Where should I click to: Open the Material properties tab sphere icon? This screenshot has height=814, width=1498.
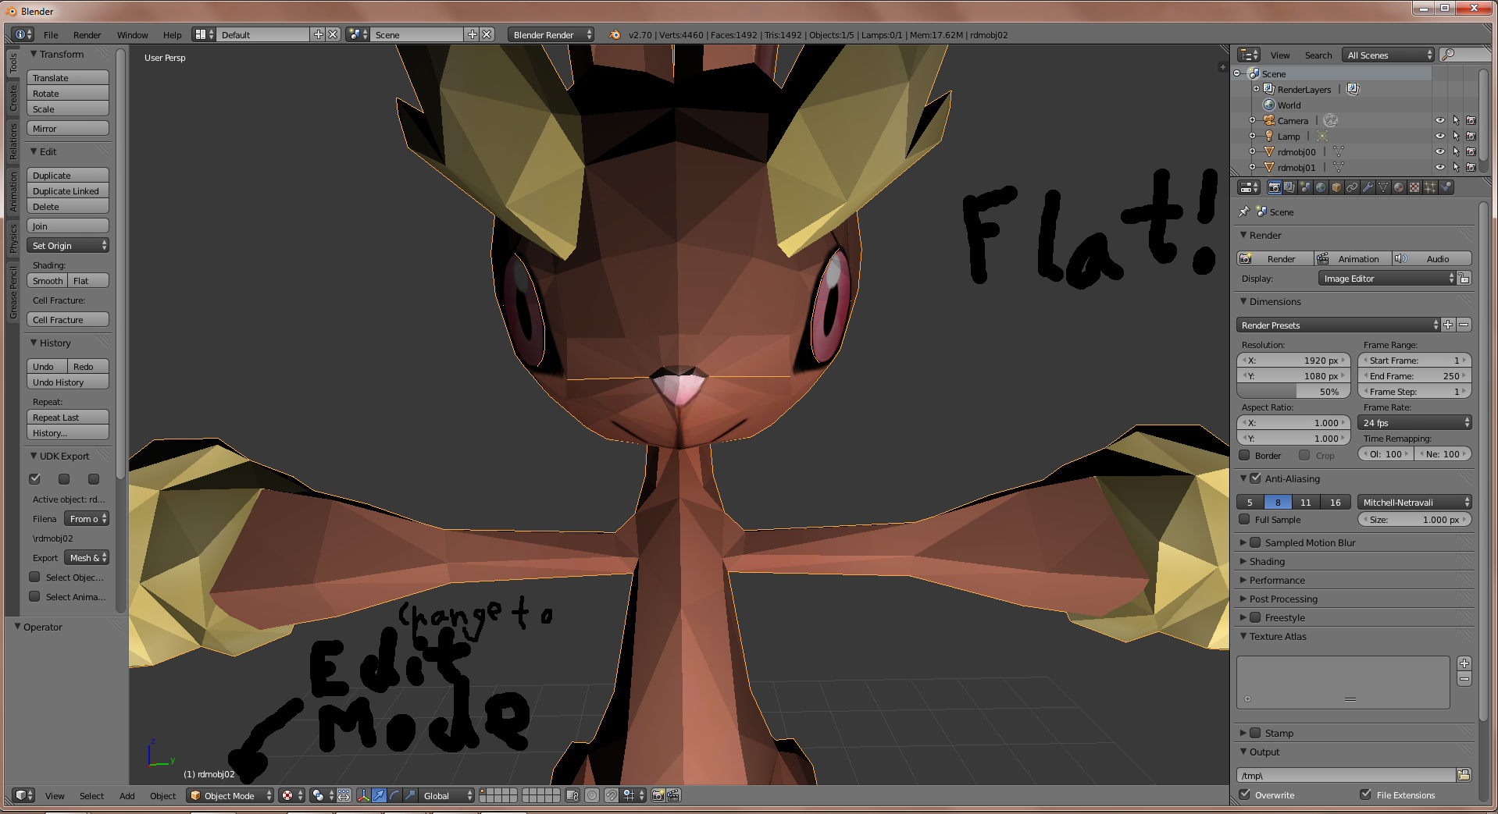tap(1399, 187)
